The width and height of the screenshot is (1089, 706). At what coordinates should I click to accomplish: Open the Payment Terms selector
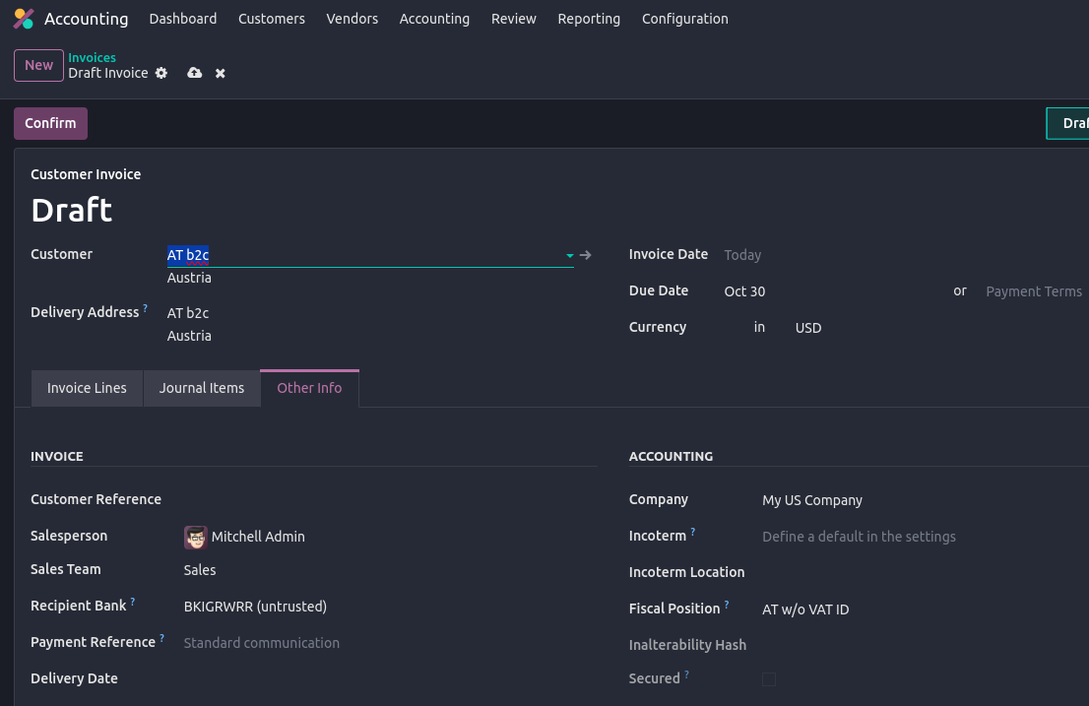click(1033, 291)
